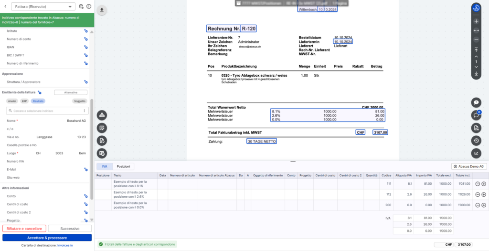This screenshot has width=489, height=251.
Task: Select the Analisi filter chip
Action: click(x=12, y=101)
